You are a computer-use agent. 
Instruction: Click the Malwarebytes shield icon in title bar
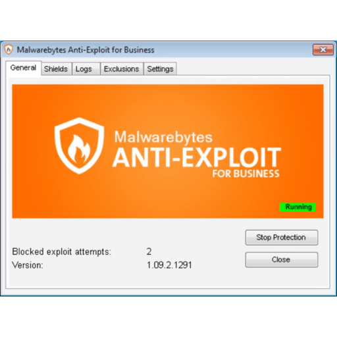click(x=9, y=49)
